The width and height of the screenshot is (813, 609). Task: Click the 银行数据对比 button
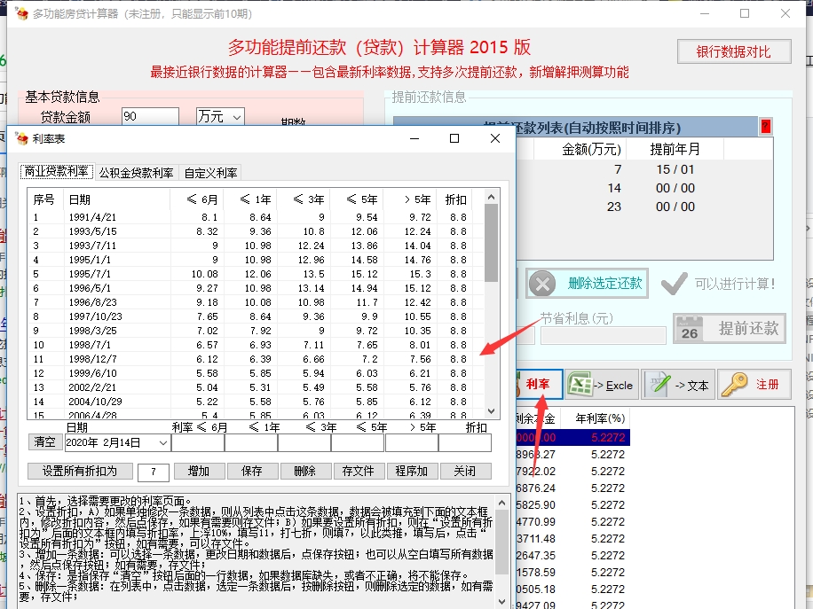pyautogui.click(x=734, y=51)
